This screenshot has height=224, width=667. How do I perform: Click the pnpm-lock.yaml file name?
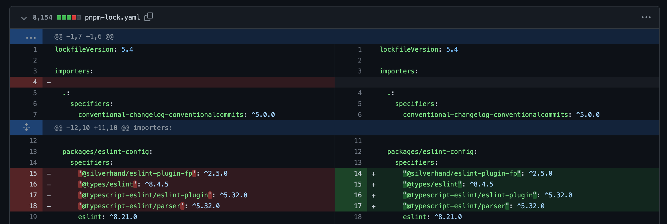coord(112,17)
